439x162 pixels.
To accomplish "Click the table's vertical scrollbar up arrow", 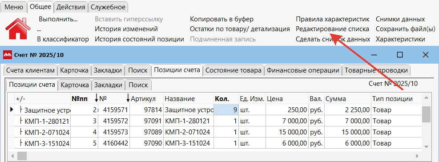I will [426, 98].
